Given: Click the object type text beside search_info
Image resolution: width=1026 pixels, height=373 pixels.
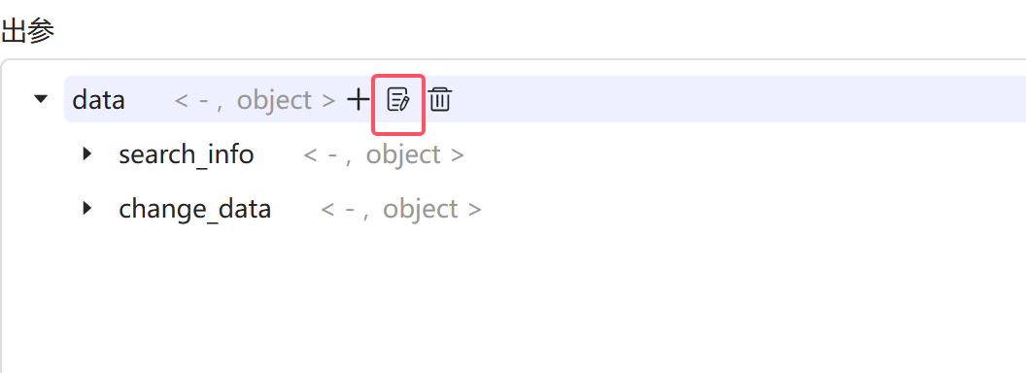Looking at the screenshot, I should point(403,155).
